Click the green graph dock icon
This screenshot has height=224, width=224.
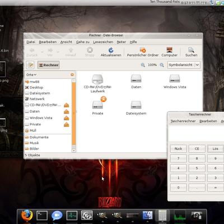coord(180,216)
